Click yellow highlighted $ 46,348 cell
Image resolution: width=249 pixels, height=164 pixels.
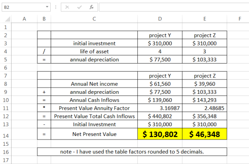pos(205,134)
